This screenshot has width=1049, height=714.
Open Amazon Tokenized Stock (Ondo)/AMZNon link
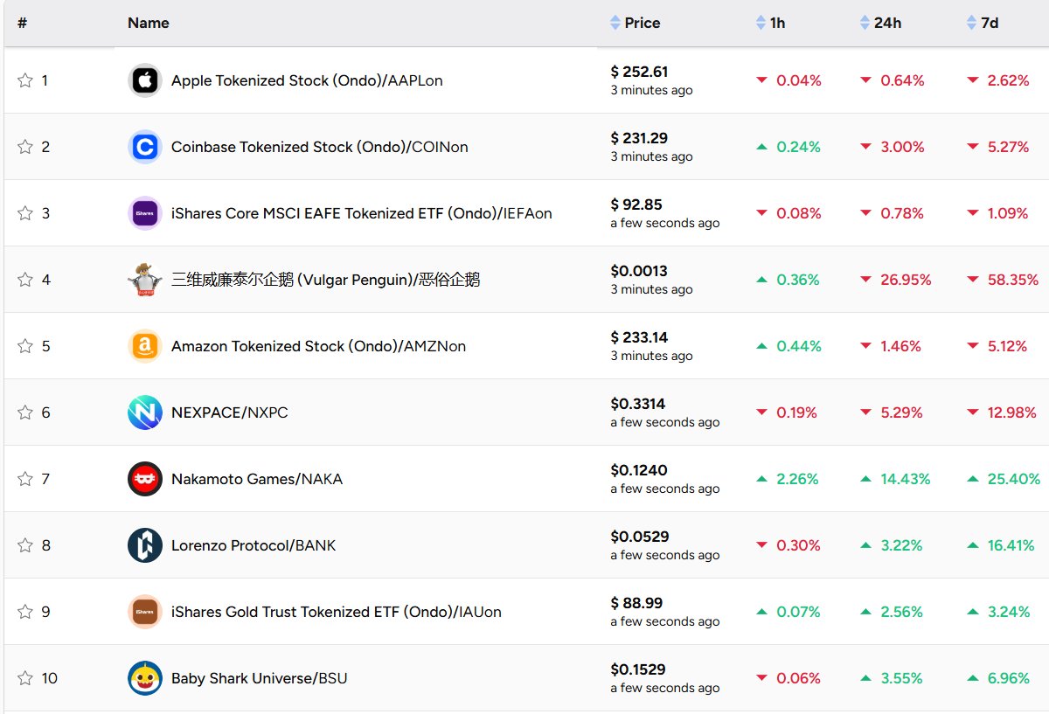(318, 346)
